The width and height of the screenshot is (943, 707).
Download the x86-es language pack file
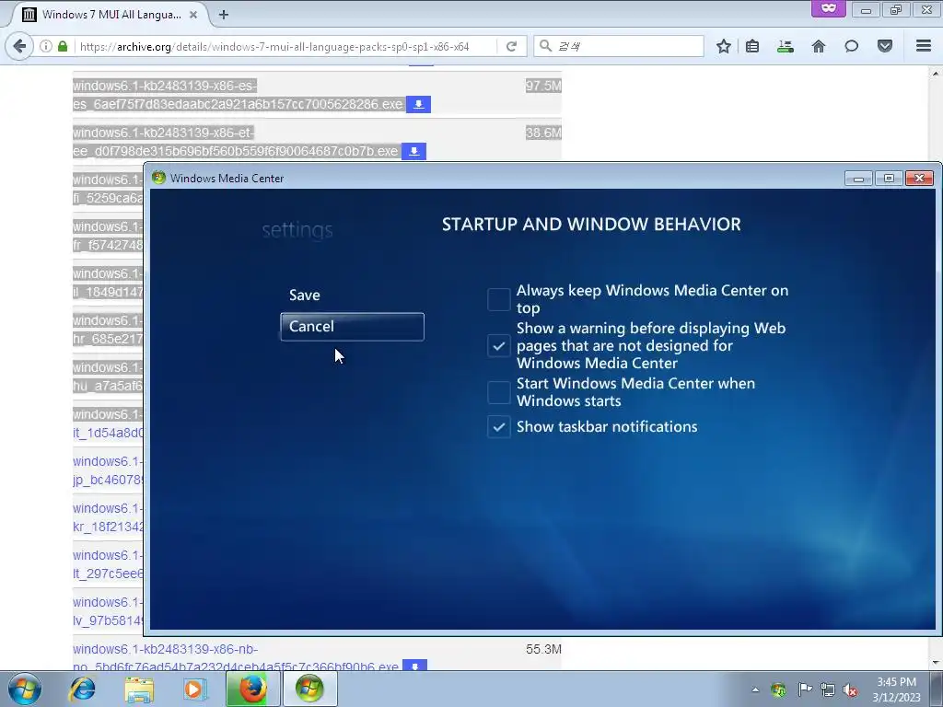tap(419, 104)
